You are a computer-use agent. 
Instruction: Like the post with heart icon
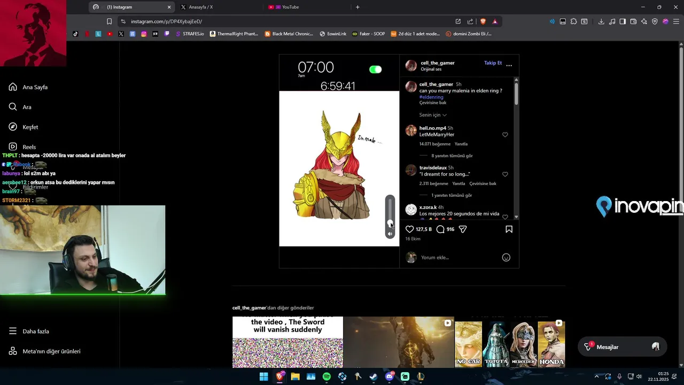(410, 229)
